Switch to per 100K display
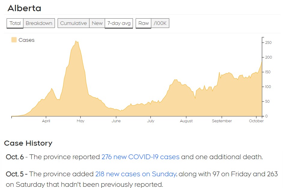 [160, 23]
